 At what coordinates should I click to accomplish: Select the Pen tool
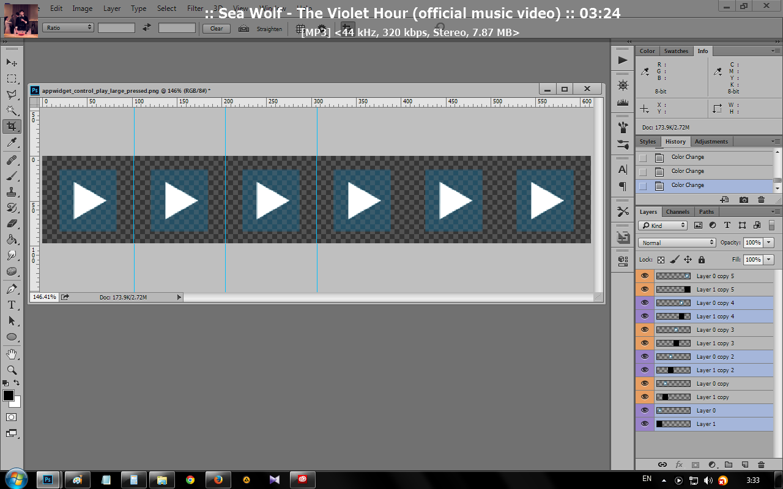coord(12,289)
